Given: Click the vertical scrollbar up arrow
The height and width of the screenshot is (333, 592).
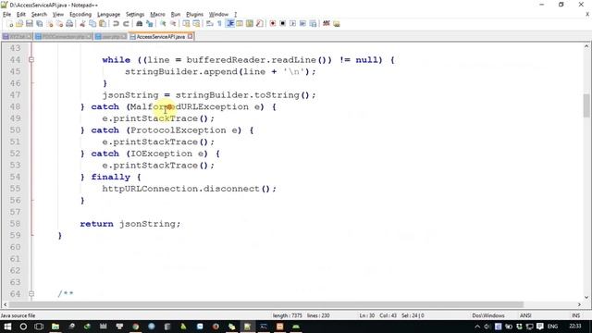Looking at the screenshot, I should [x=586, y=46].
